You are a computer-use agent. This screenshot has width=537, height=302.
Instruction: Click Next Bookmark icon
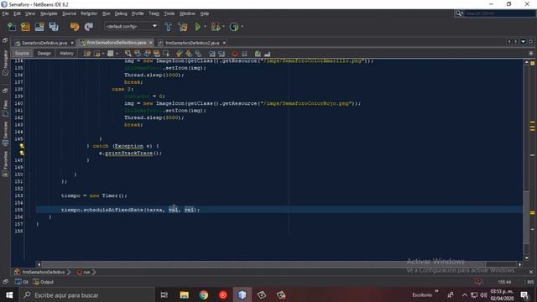click(x=189, y=54)
